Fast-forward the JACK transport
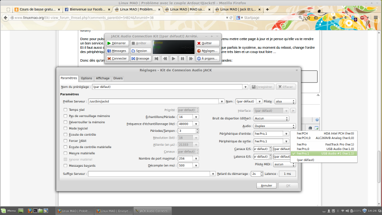Screen dimensions: 382x215 191,58
